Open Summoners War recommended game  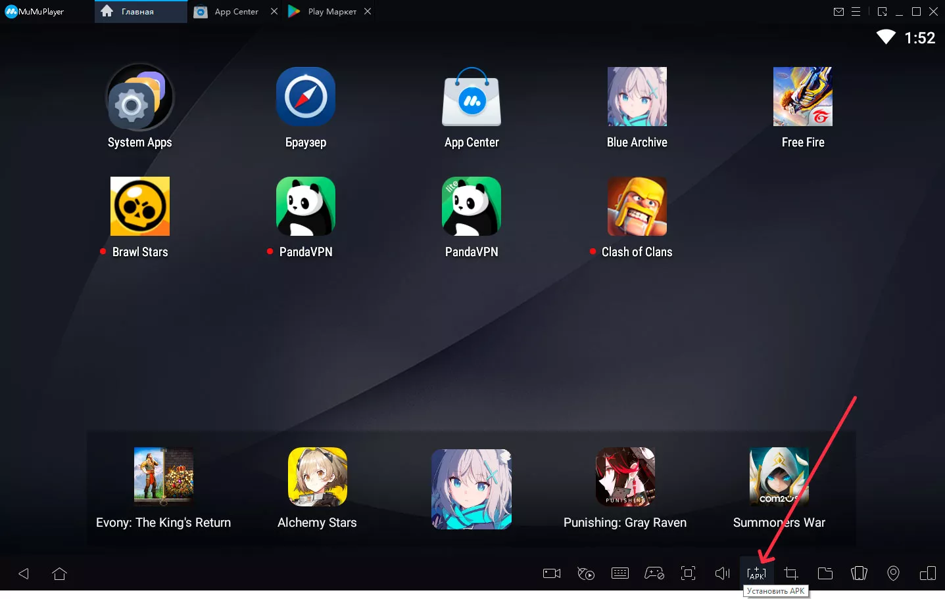point(779,477)
